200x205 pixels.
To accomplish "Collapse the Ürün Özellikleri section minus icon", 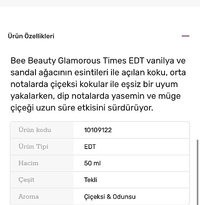I will (x=185, y=36).
